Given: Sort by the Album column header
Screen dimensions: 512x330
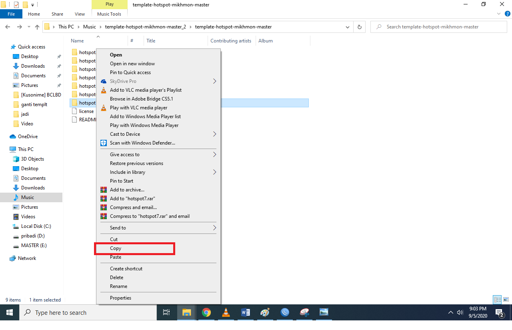Looking at the screenshot, I should 283,41.
